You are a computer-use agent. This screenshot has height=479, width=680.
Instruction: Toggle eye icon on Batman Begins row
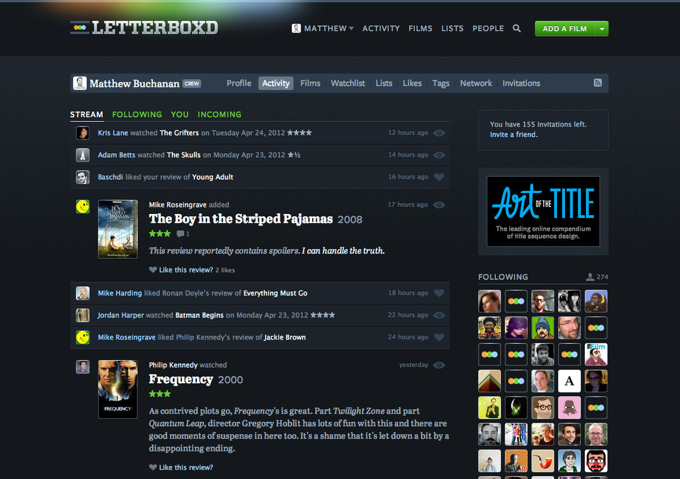coord(439,315)
